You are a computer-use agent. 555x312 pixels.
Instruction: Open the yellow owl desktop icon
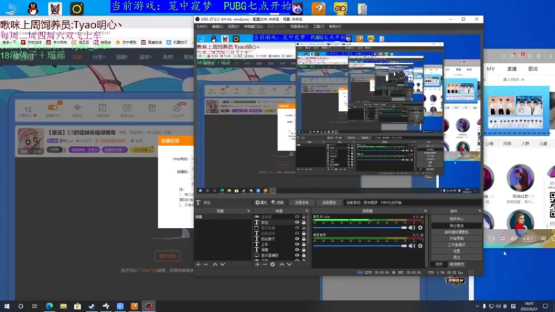(341, 8)
